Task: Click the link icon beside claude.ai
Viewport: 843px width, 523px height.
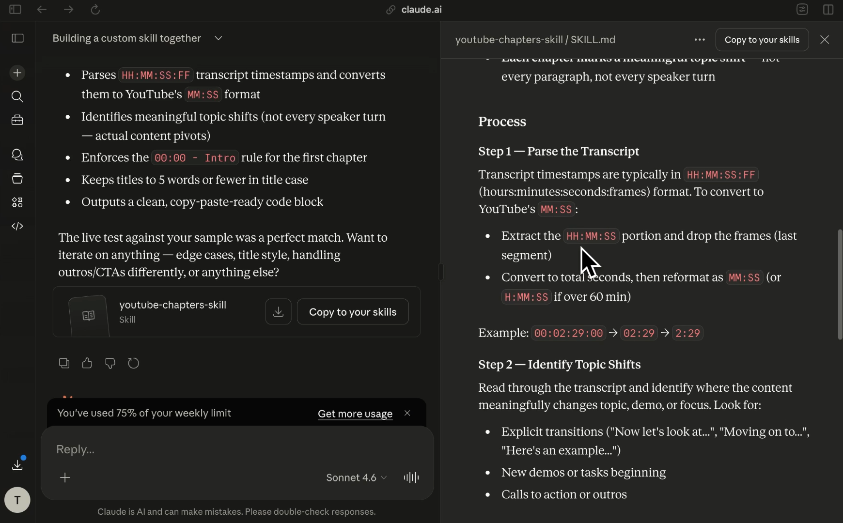Action: tap(390, 10)
